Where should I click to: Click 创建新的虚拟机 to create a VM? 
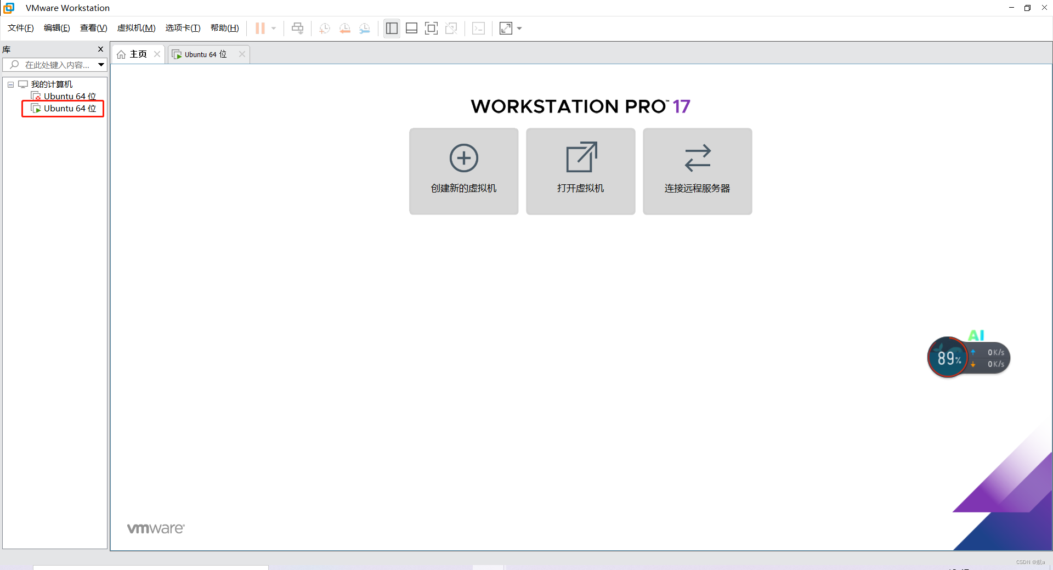(x=464, y=171)
